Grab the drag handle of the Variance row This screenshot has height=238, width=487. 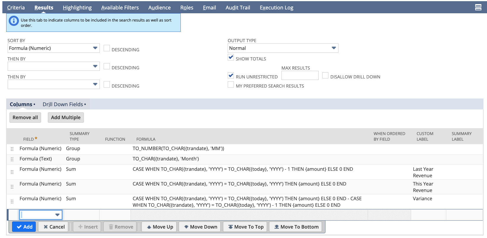coord(12,201)
